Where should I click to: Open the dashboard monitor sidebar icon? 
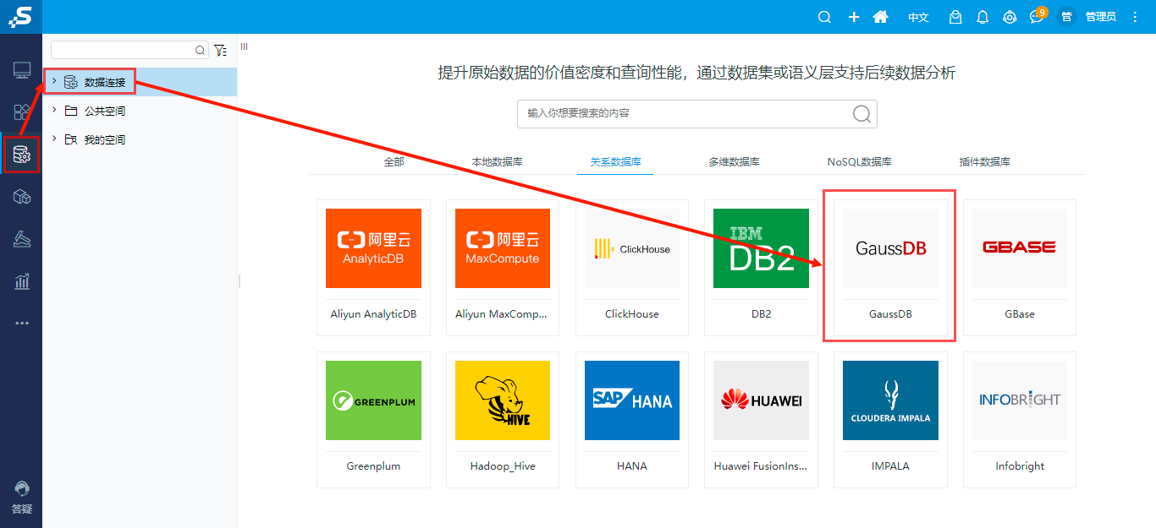22,70
